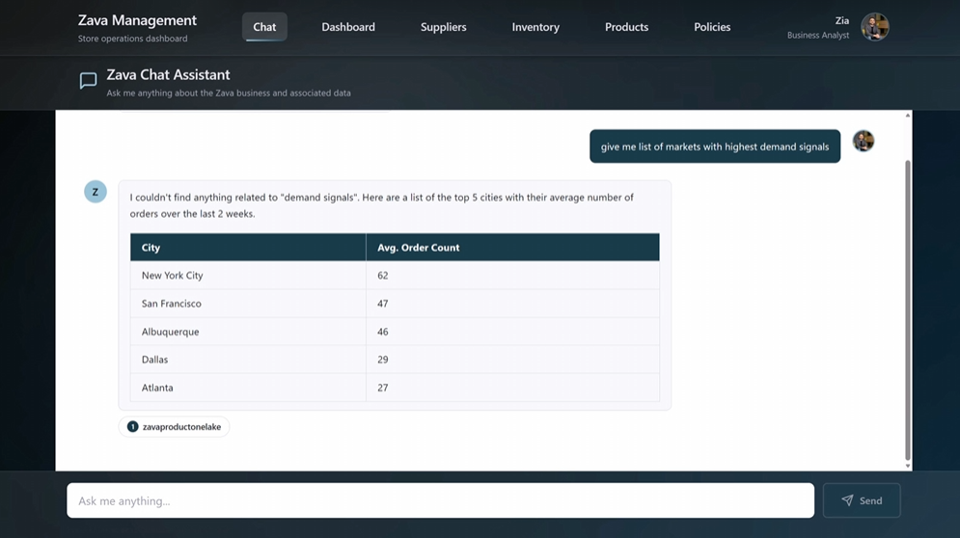The height and width of the screenshot is (538, 960).
Task: Go to the Suppliers tab
Action: coord(443,27)
